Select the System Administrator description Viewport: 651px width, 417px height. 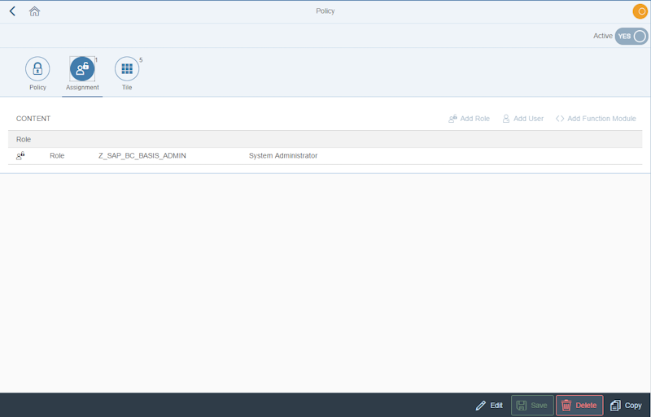point(283,155)
